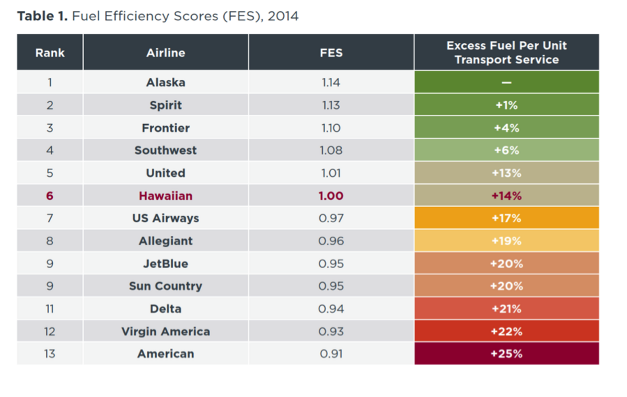Click the FES column header
This screenshot has height=397, width=627.
331,53
